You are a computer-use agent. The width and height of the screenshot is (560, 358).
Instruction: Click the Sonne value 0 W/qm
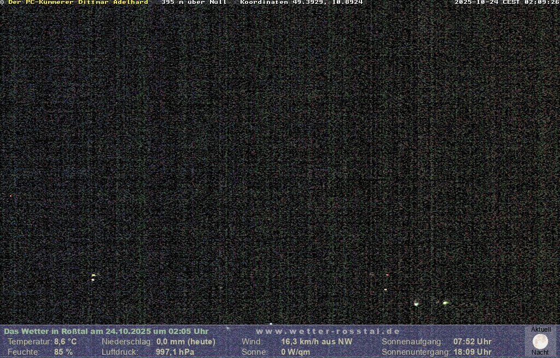(x=295, y=352)
